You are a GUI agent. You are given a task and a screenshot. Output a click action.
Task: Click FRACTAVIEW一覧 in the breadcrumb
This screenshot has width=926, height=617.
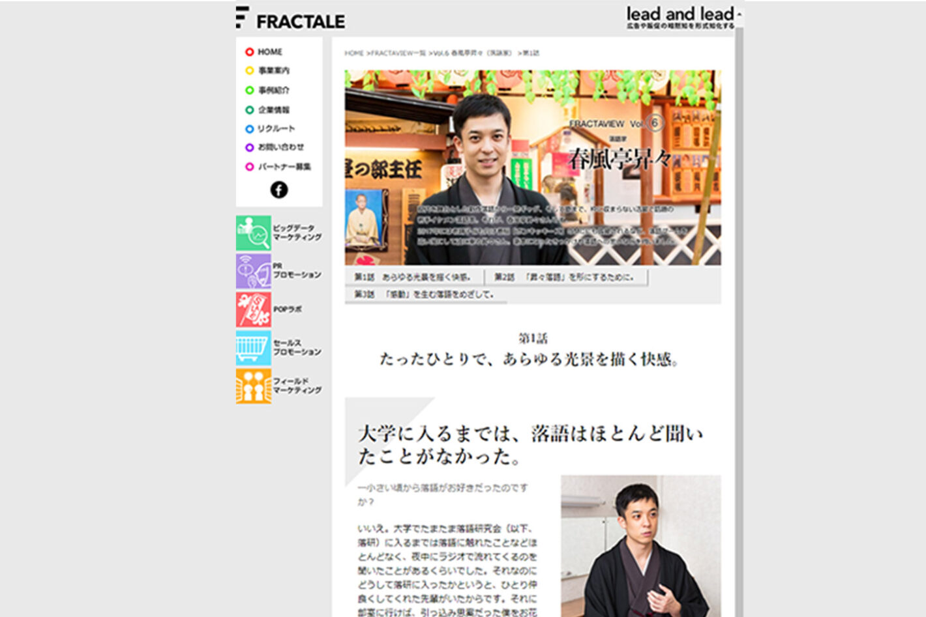(398, 53)
